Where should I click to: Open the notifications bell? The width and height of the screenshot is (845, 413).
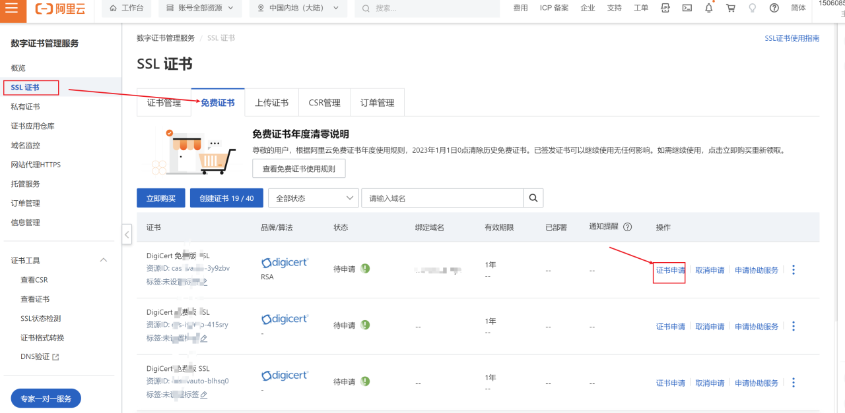coord(709,8)
